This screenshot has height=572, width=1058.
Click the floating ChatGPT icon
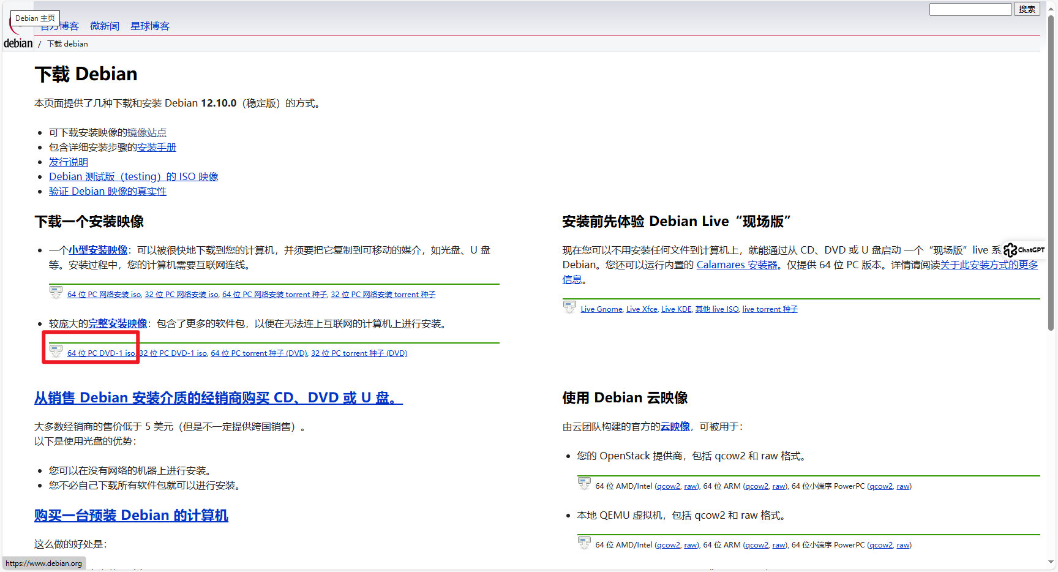(x=1024, y=250)
